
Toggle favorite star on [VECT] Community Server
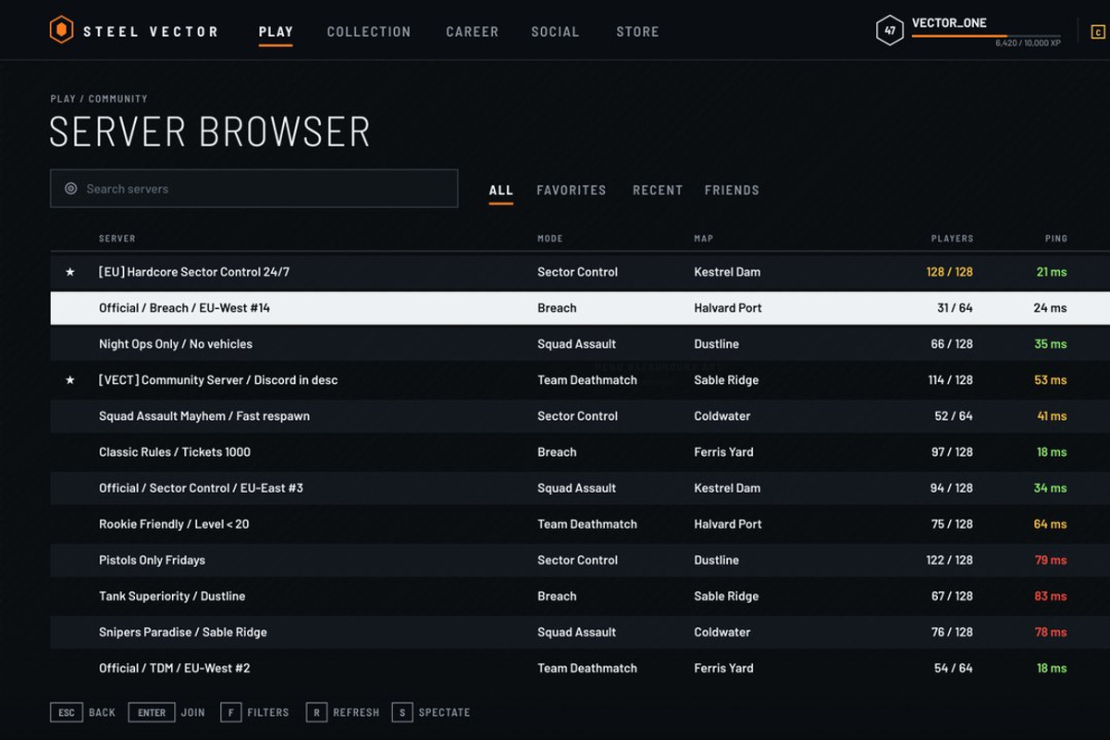tap(70, 380)
